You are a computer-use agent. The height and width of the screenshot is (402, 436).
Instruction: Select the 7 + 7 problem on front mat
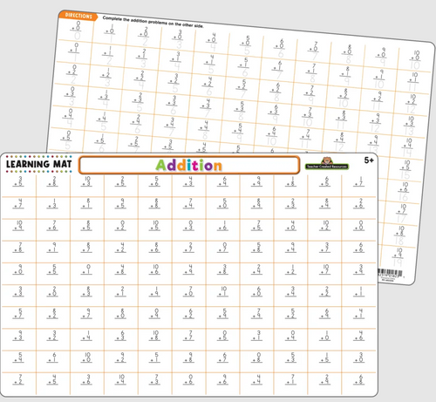[x=189, y=335]
